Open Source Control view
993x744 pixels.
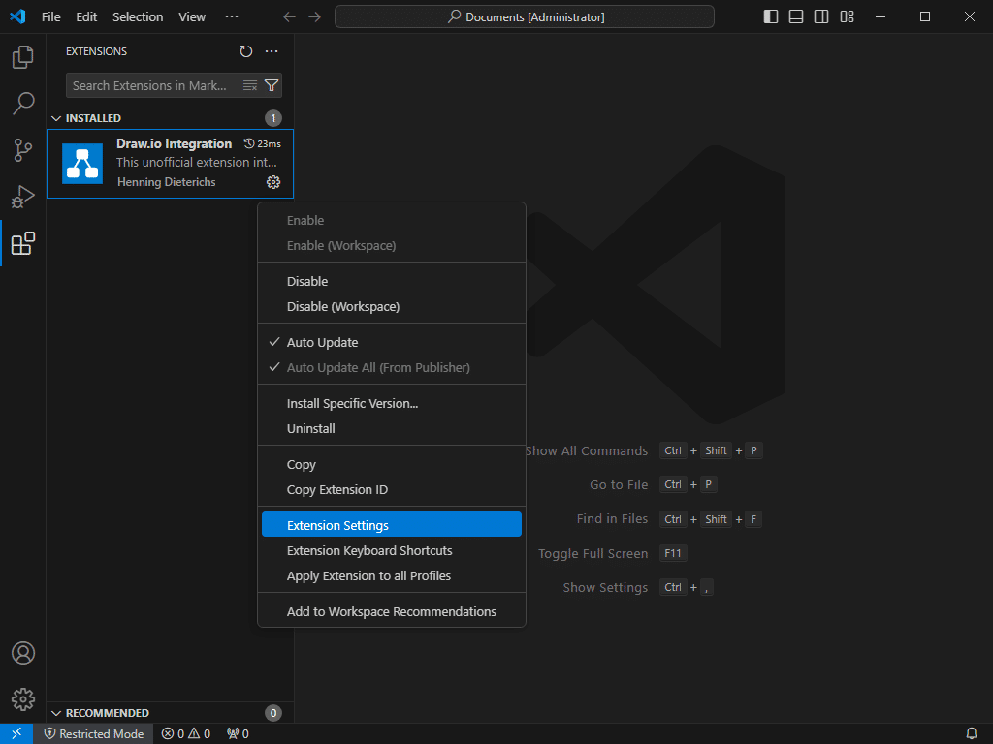(23, 150)
